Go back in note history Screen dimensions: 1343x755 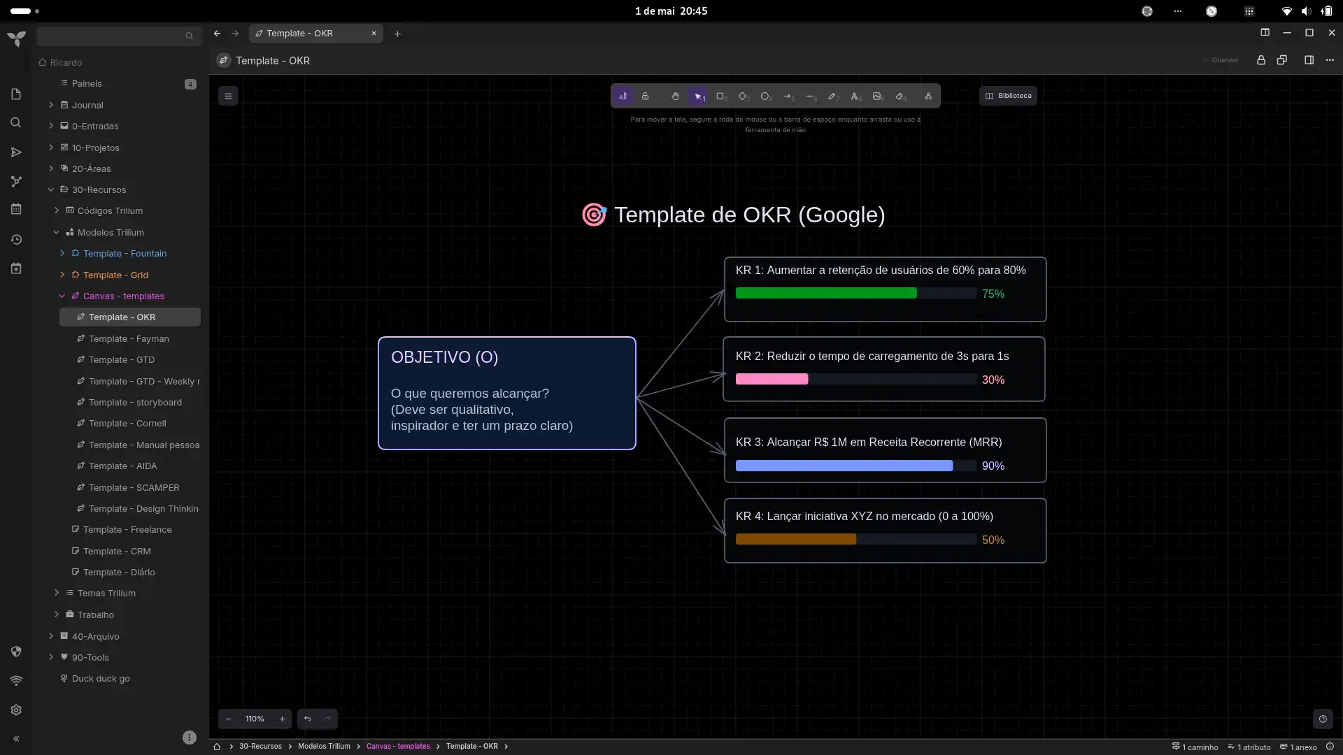[217, 33]
